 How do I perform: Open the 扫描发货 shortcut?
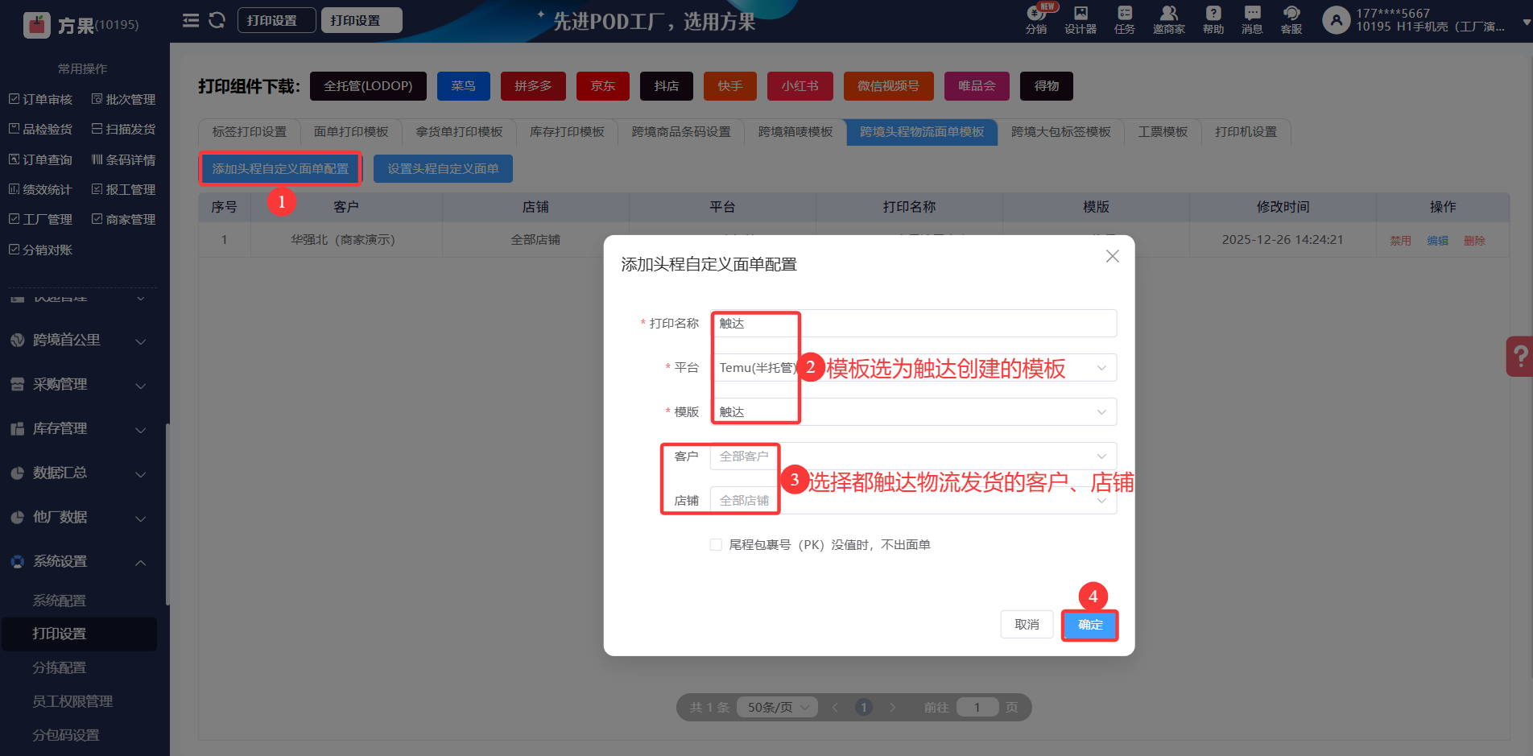(124, 129)
